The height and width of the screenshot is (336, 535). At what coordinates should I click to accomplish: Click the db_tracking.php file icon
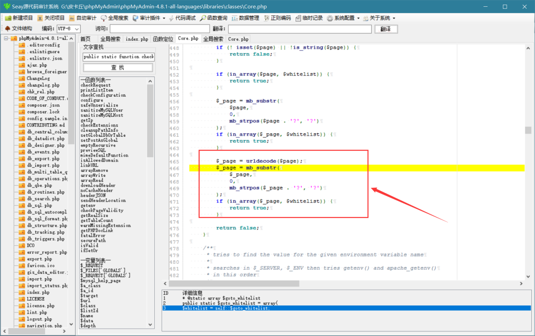[22, 232]
